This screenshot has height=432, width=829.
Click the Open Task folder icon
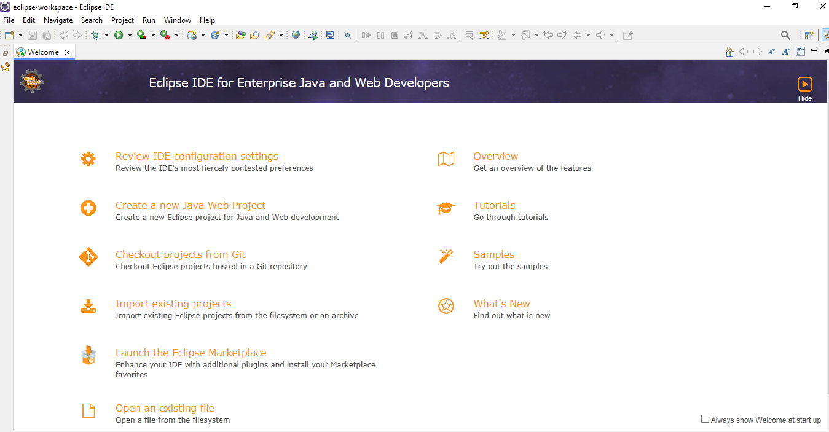[x=254, y=35]
